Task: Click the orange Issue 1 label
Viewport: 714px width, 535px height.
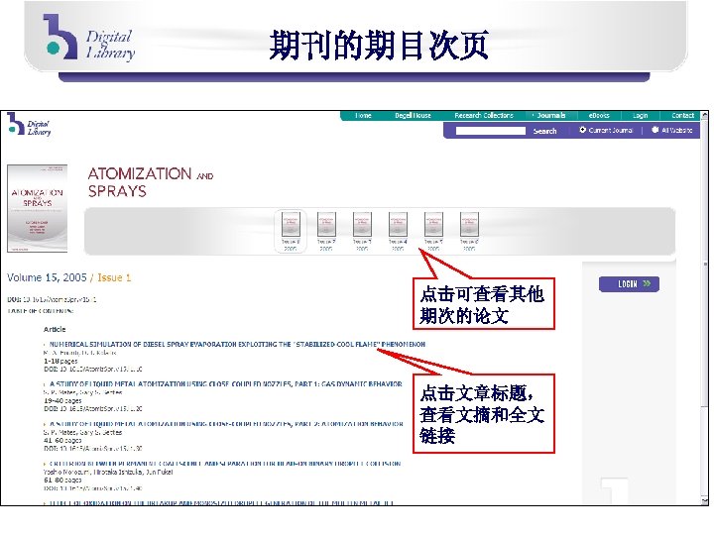Action: (x=114, y=277)
